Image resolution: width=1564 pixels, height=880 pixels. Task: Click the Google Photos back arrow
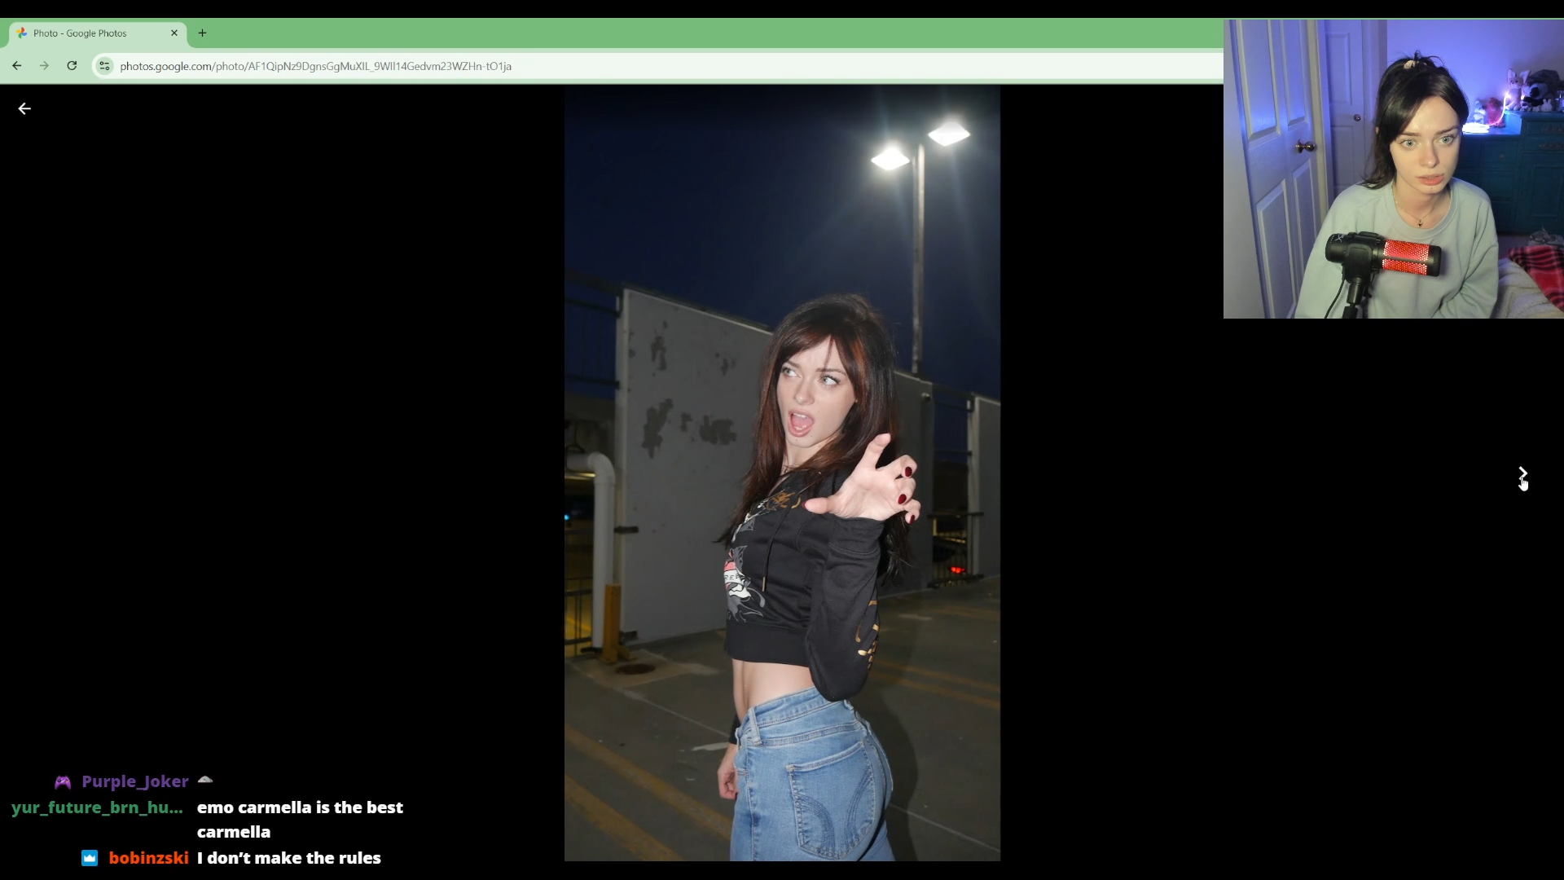point(24,108)
